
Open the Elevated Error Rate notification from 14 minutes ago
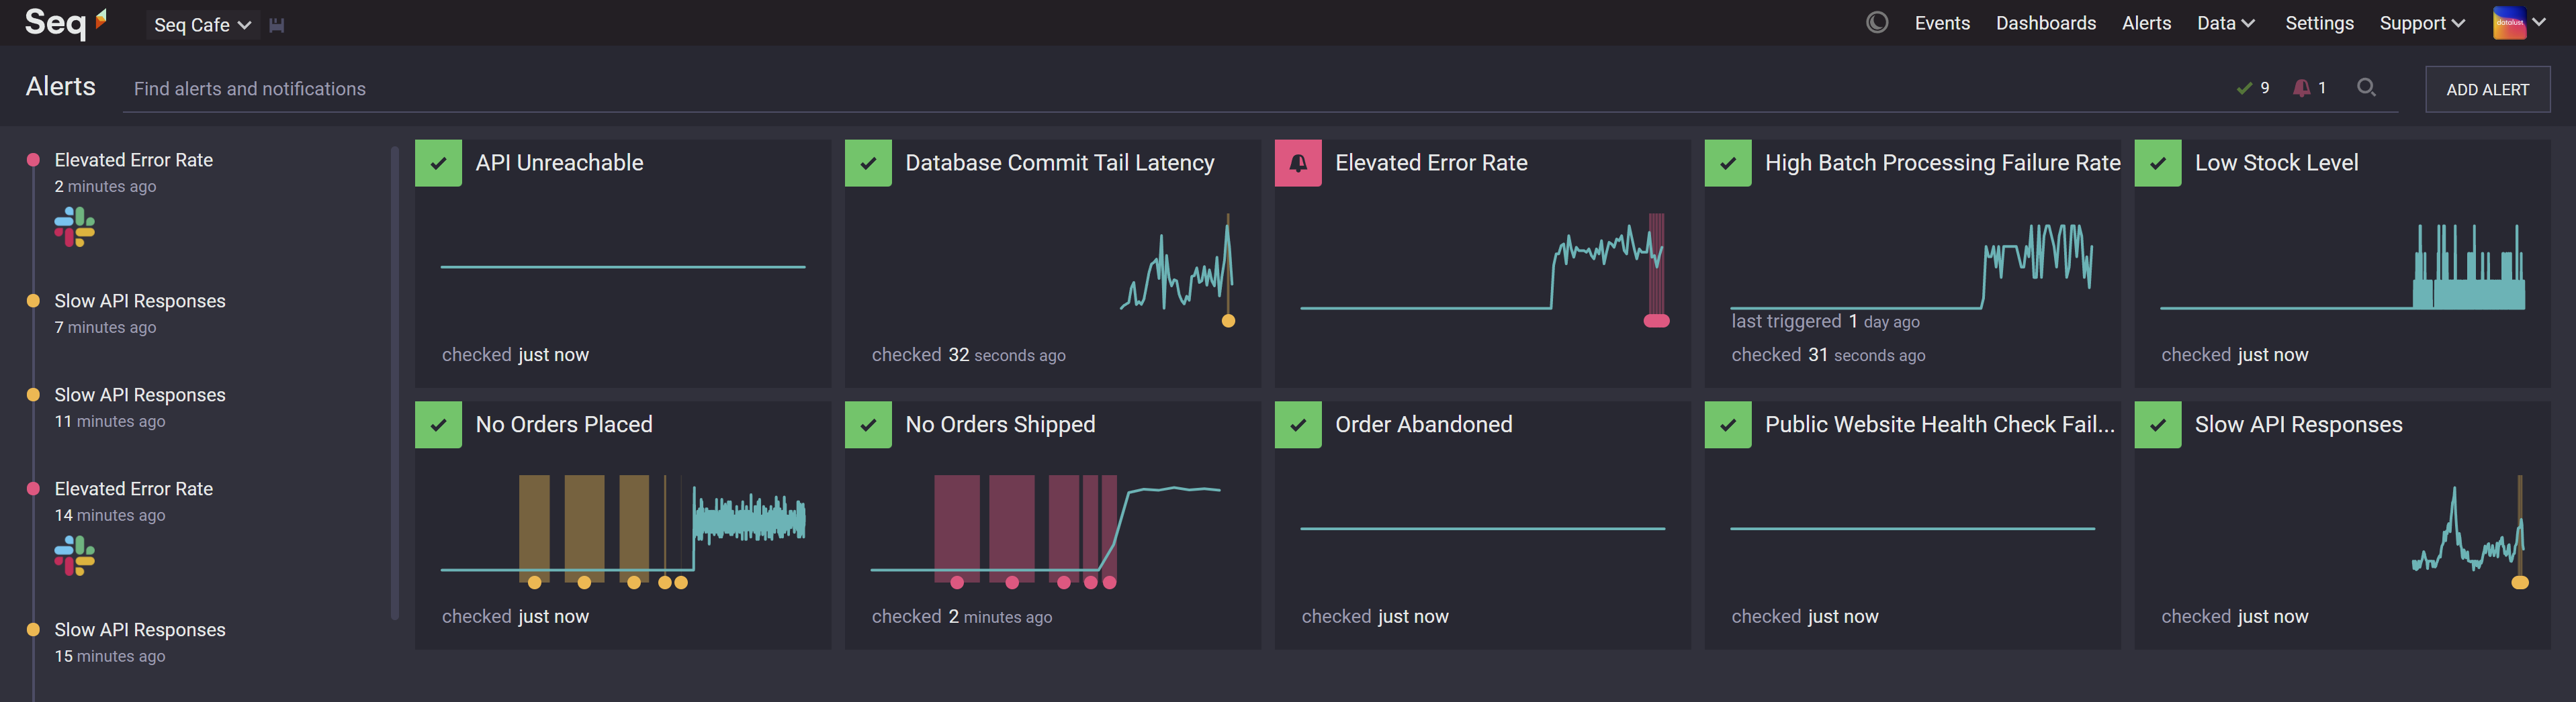pos(134,489)
